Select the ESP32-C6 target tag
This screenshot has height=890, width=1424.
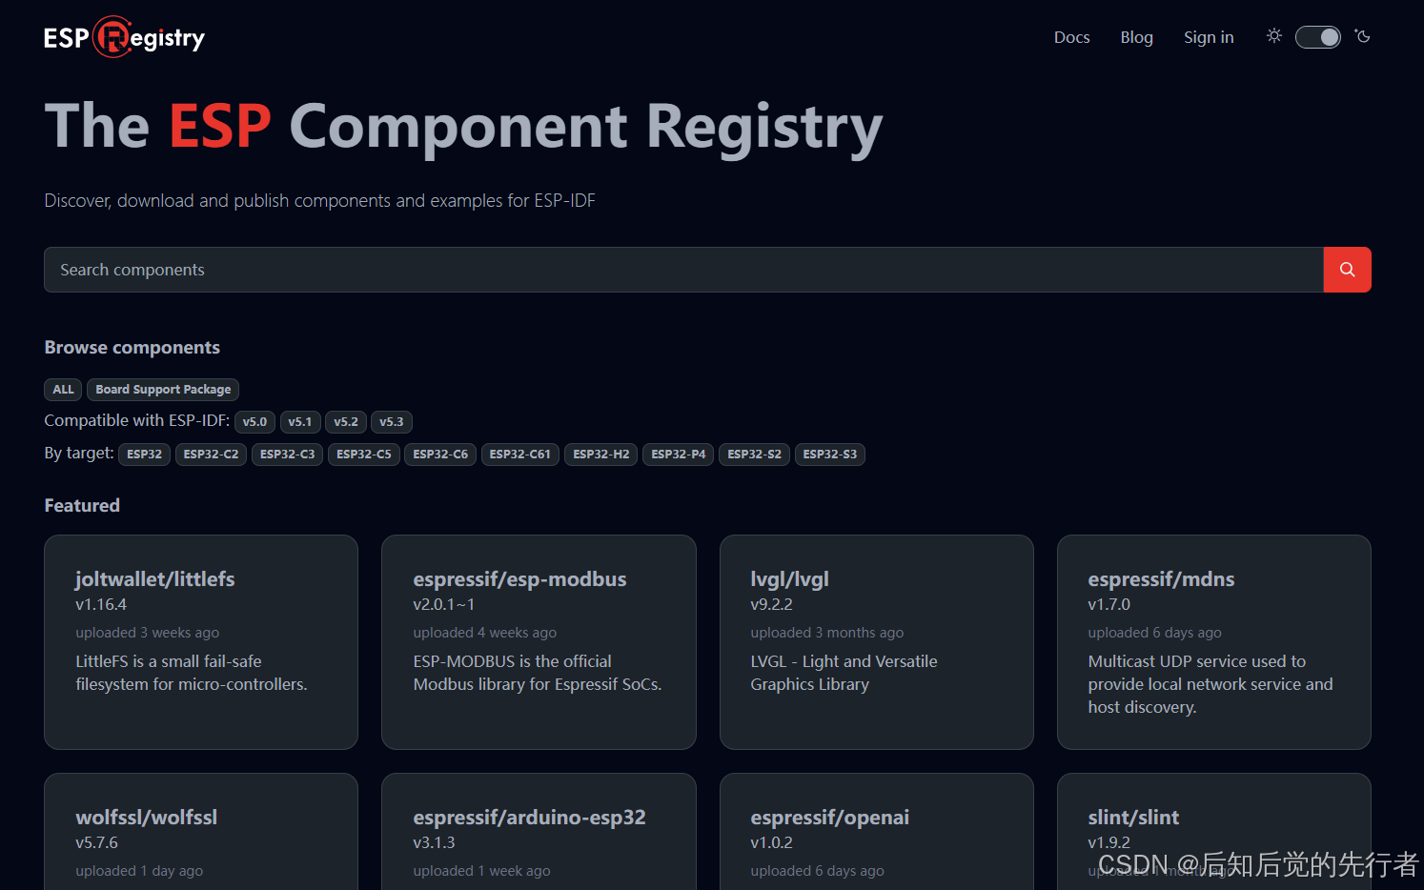440,455
